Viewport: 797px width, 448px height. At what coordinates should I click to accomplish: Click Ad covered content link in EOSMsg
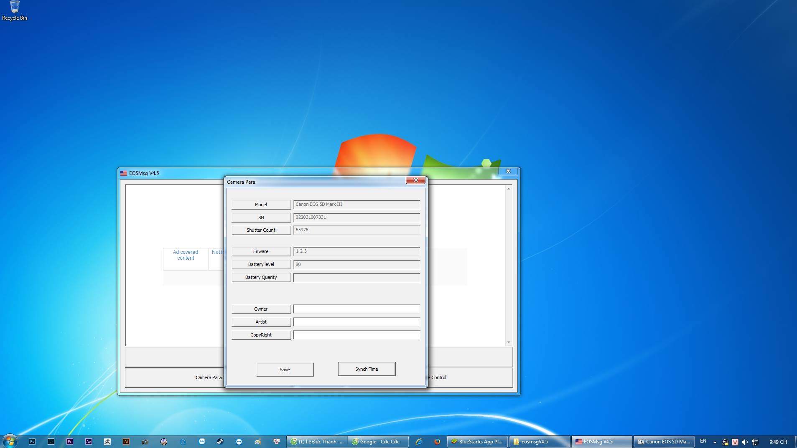coord(186,255)
